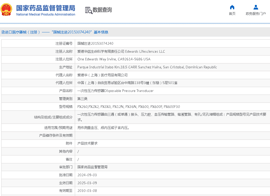The image size is (270, 196).
Task: Click the 产品储存条件及有效期 label
Action: coord(56,135)
